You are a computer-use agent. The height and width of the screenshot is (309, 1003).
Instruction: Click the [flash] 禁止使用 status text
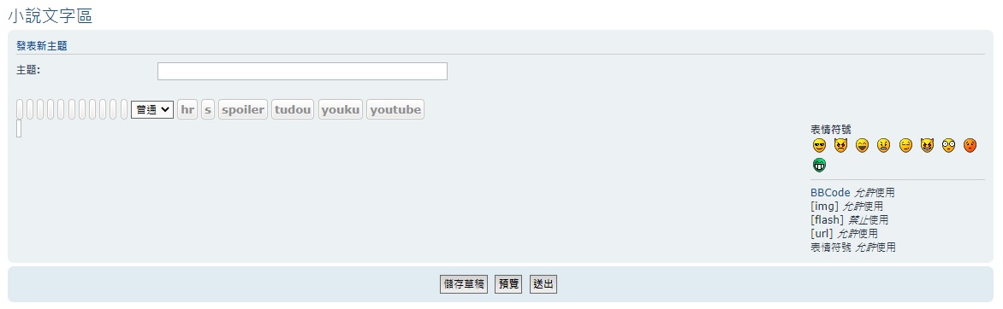(x=850, y=219)
